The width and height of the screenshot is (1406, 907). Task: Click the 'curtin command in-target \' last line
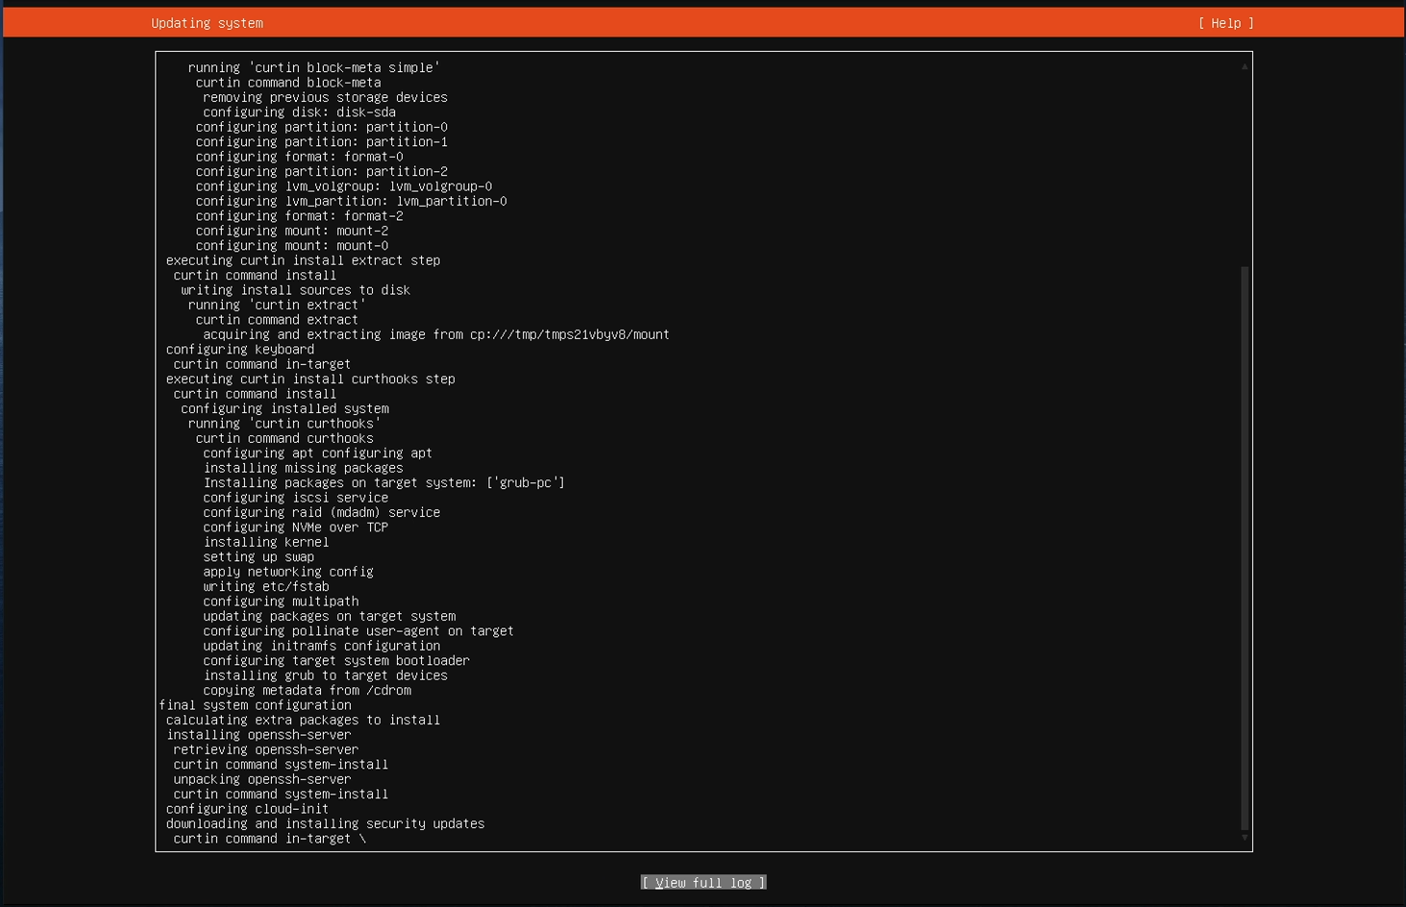(x=269, y=839)
